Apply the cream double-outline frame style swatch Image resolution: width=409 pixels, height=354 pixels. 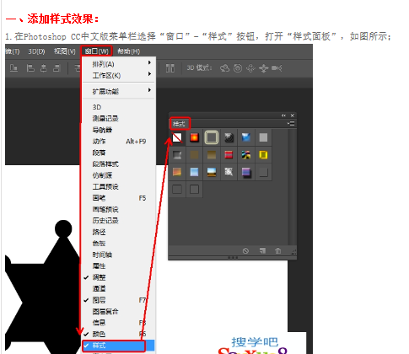212,137
